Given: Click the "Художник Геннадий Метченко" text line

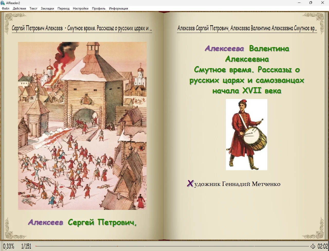Looking at the screenshot, I should (x=234, y=184).
